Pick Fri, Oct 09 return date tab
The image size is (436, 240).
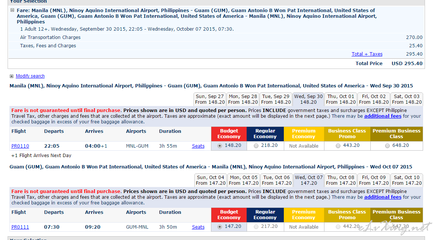(x=373, y=180)
